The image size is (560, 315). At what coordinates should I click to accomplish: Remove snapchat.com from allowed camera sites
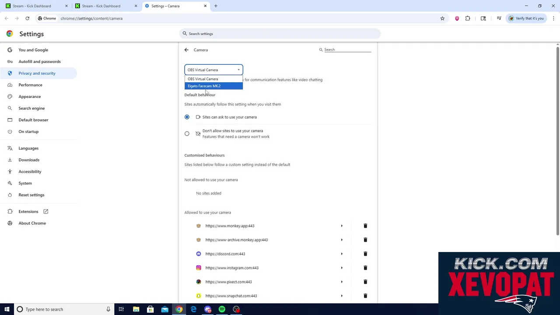365,296
